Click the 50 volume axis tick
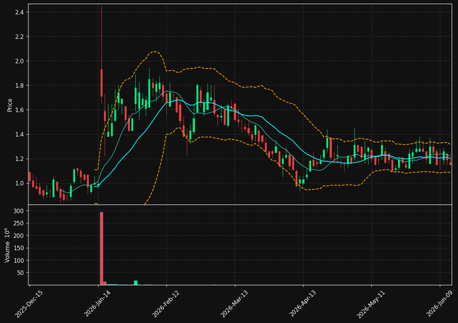This screenshot has height=323, width=458. click(20, 273)
